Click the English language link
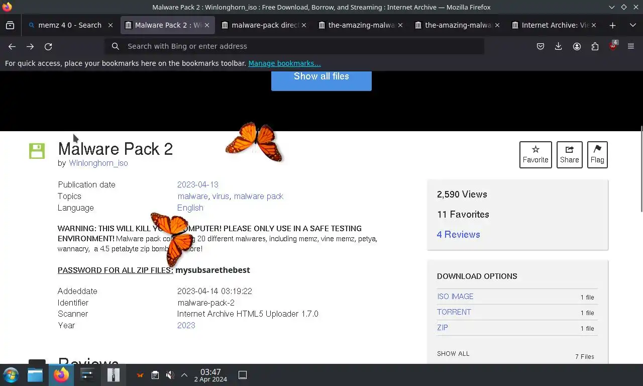Screen dimensions: 643x386 (x=190, y=208)
